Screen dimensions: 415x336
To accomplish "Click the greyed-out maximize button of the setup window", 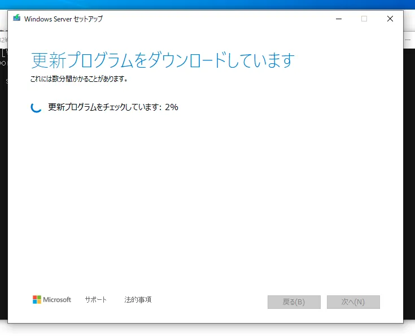I will 364,19.
